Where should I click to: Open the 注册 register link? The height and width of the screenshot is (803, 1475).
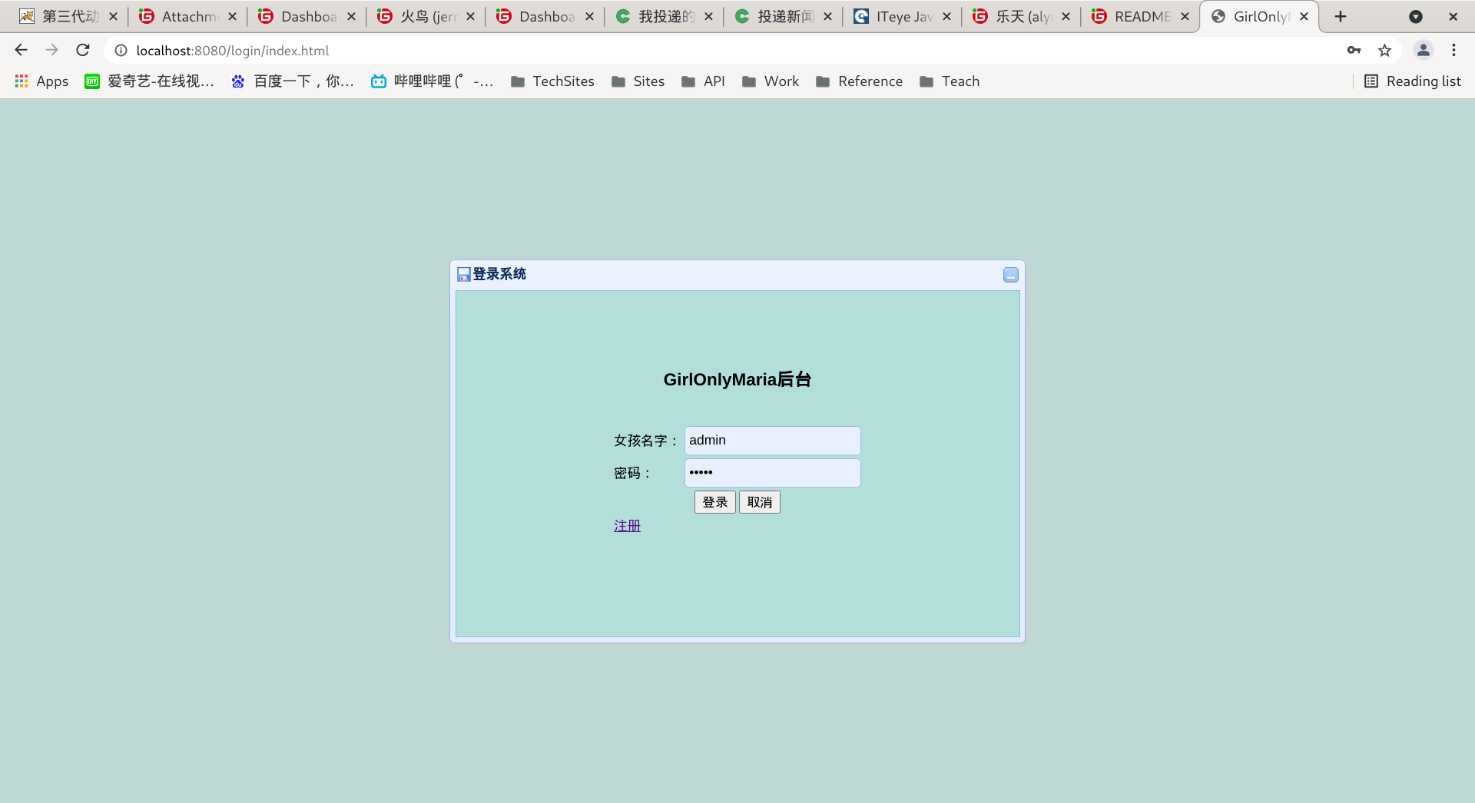click(x=627, y=526)
